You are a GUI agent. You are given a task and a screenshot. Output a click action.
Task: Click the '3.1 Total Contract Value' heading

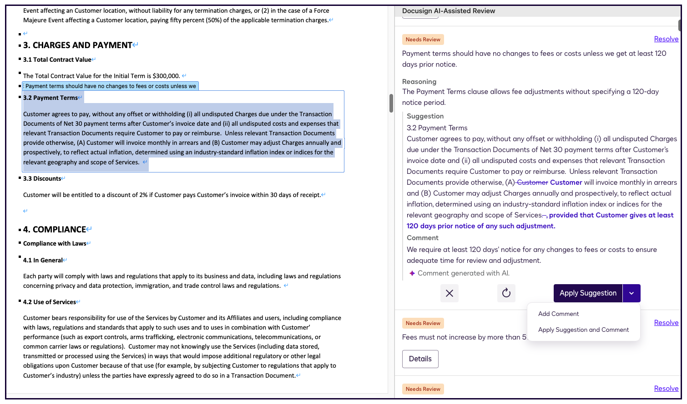point(57,59)
